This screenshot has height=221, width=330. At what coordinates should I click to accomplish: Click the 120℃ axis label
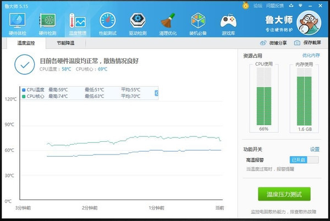pyautogui.click(x=10, y=99)
